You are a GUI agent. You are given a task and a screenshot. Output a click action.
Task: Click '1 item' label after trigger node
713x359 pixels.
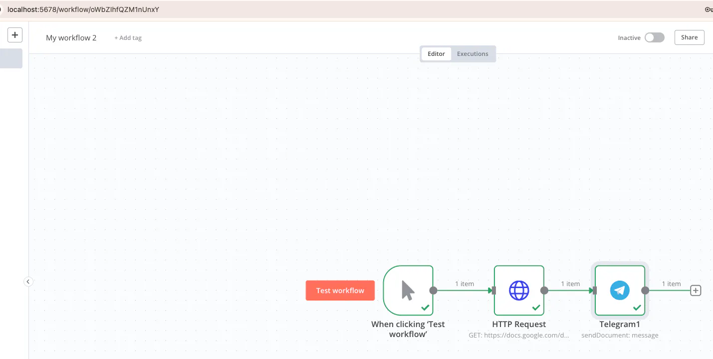pos(465,284)
